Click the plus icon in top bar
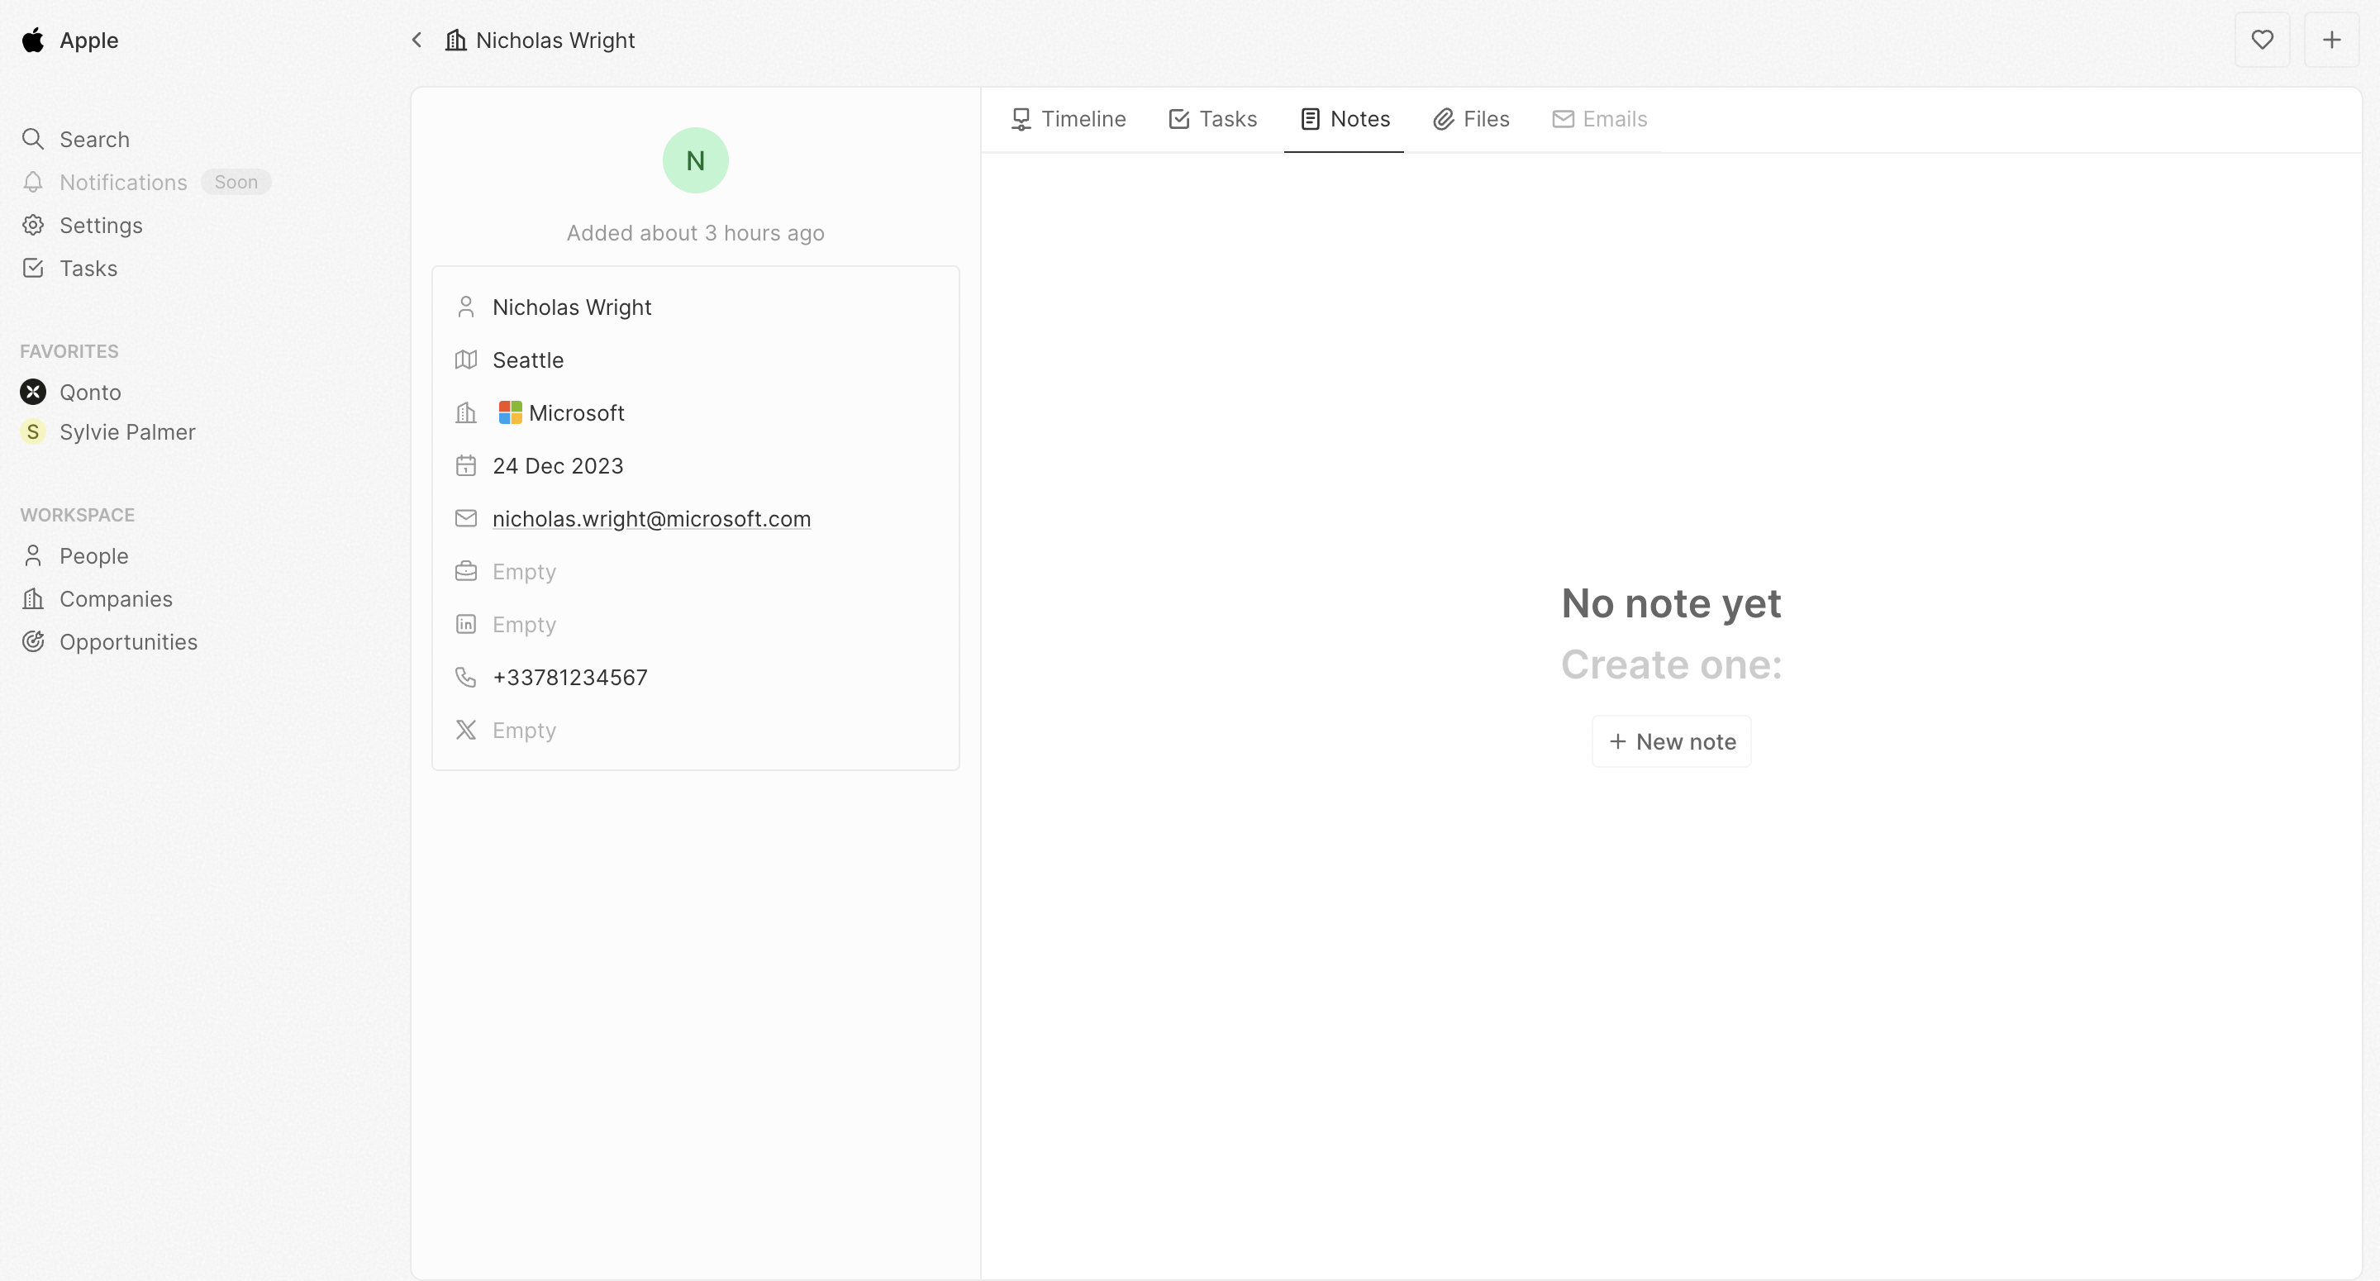 (x=2331, y=40)
